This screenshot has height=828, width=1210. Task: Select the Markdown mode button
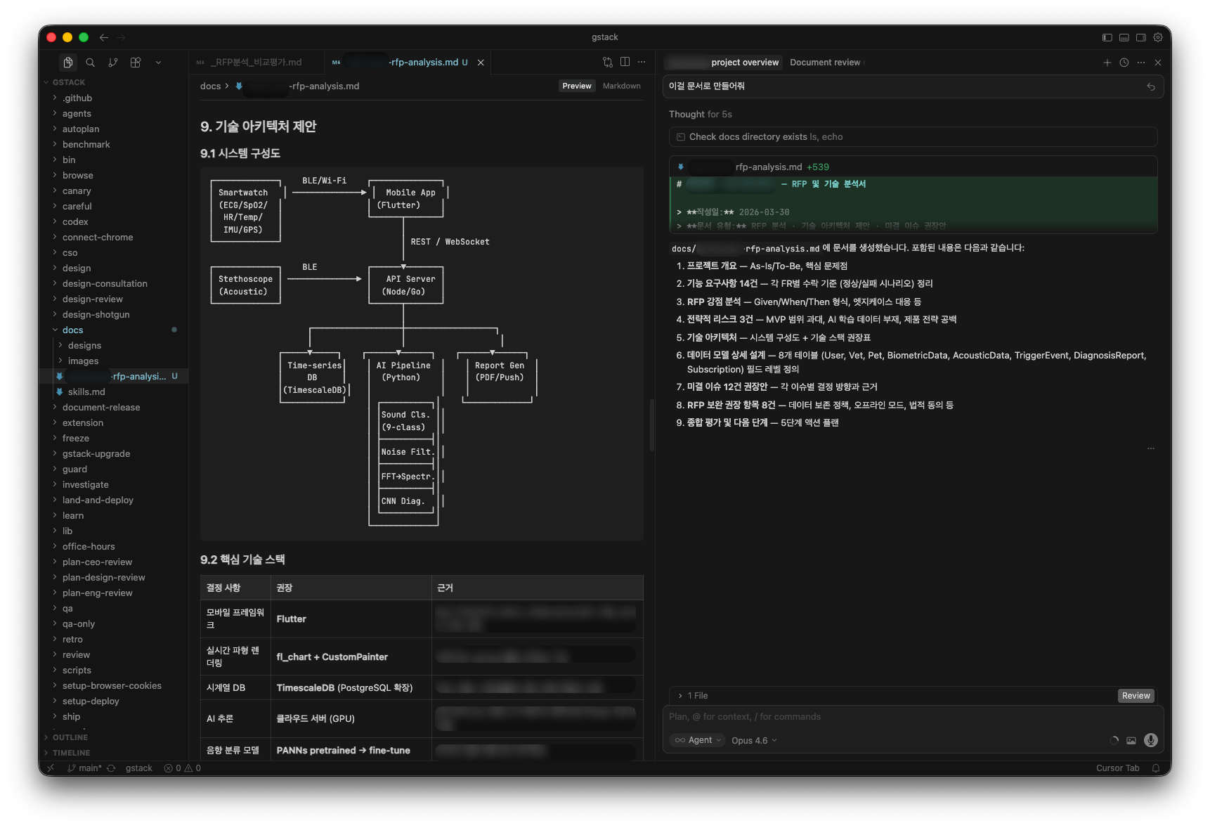[622, 86]
